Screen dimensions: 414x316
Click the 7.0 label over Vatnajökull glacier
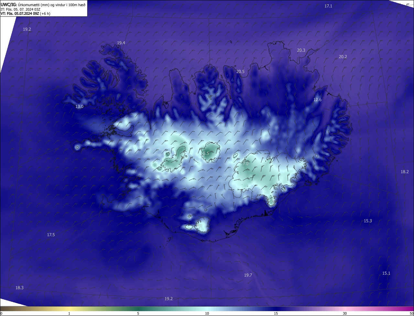pyautogui.click(x=245, y=164)
